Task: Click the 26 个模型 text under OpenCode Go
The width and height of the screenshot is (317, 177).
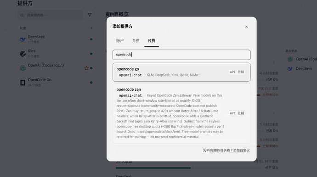Action: point(34,85)
